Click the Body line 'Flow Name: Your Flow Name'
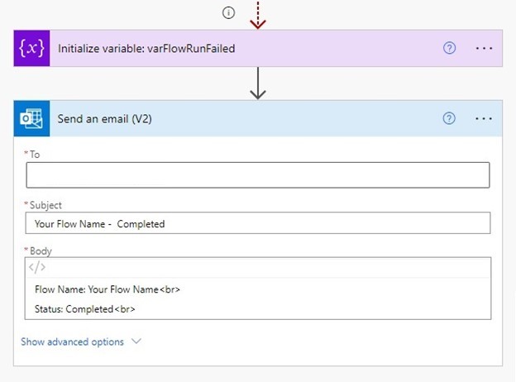This screenshot has width=516, height=382. point(107,289)
